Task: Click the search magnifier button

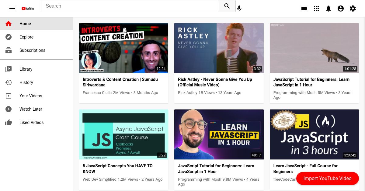Action: pos(227,6)
